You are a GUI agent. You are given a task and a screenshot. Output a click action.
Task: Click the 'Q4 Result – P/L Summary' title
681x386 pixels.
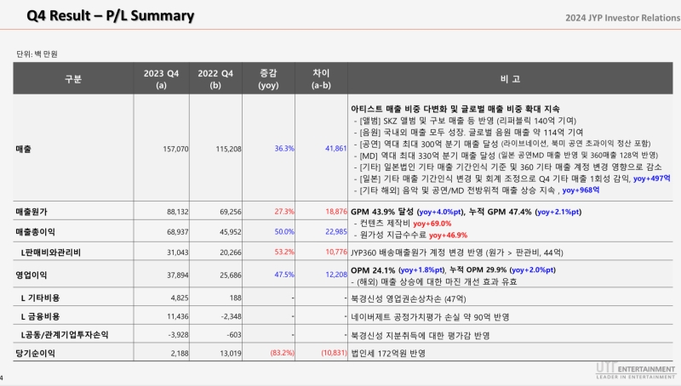(x=111, y=15)
